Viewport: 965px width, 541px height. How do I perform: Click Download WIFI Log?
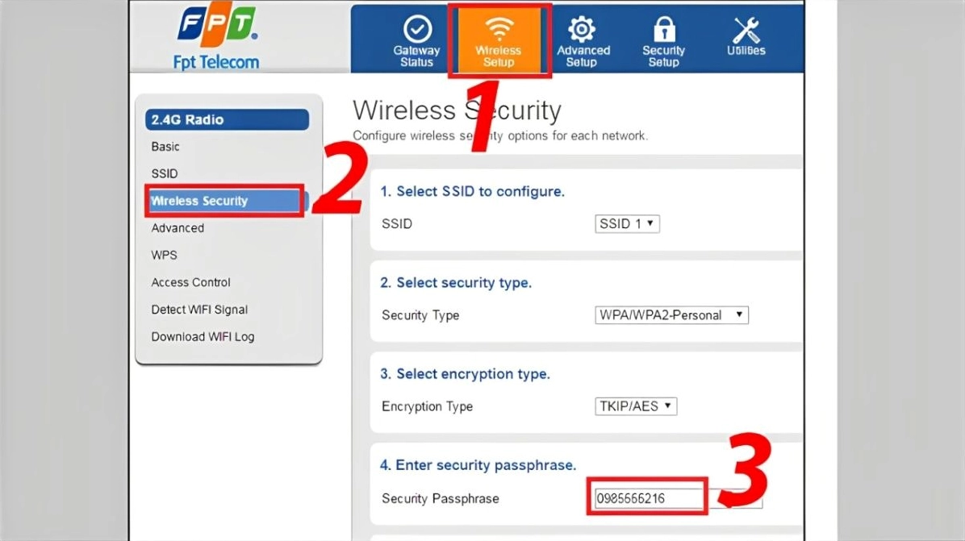[x=202, y=336]
